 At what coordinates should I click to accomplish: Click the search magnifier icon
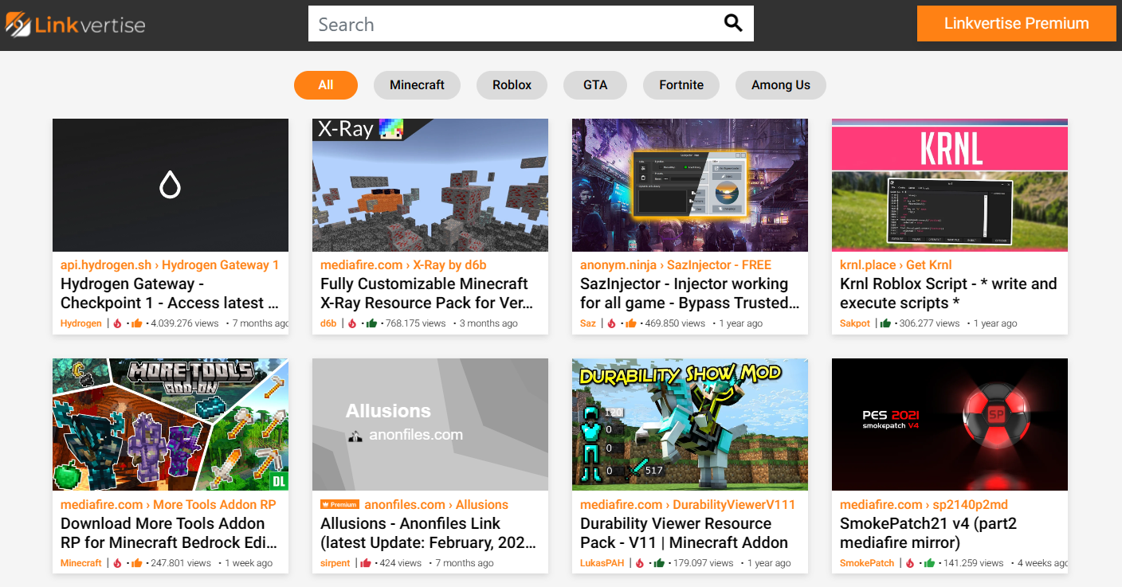point(733,23)
